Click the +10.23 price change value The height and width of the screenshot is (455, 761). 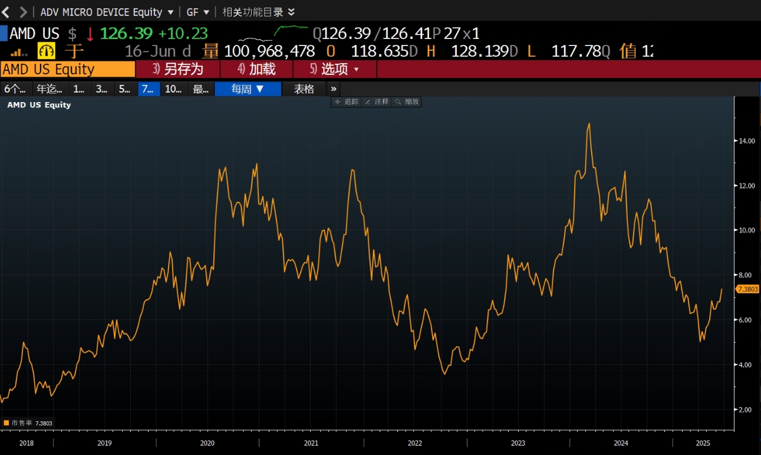[183, 34]
